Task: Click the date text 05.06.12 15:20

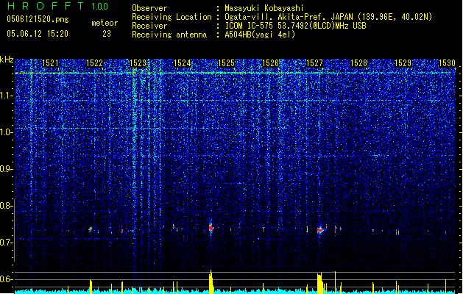Action: click(x=38, y=34)
